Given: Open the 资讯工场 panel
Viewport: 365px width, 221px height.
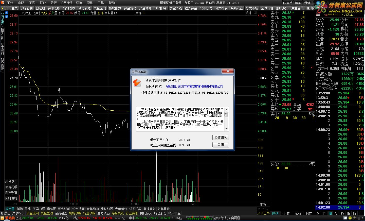Looking at the screenshot, I should (264, 213).
